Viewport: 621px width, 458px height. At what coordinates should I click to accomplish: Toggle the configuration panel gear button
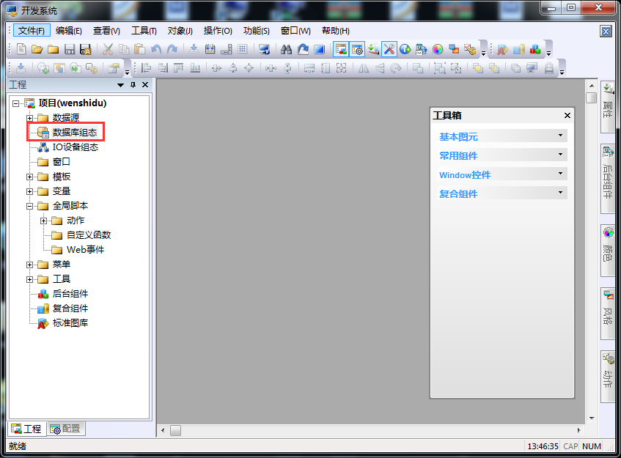tap(357, 49)
